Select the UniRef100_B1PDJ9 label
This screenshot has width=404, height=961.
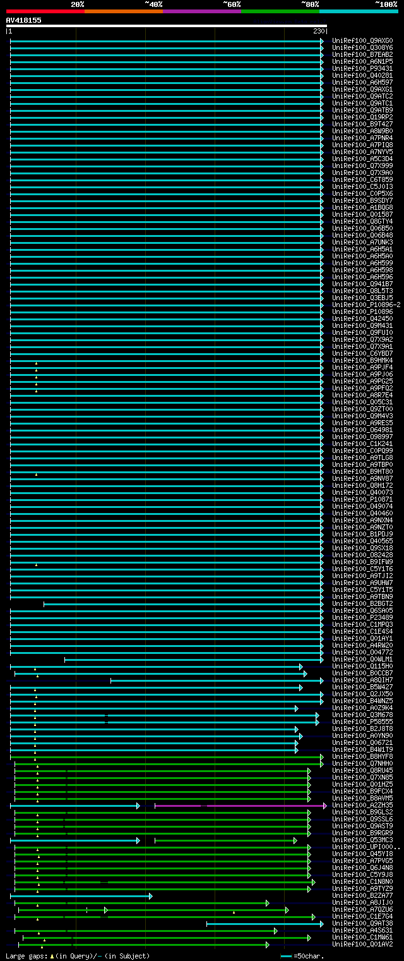(x=362, y=535)
